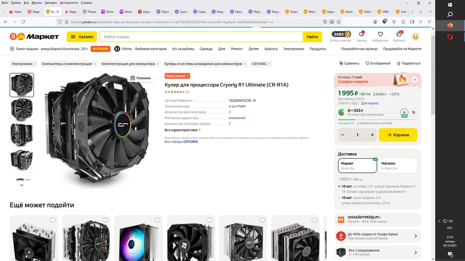This screenshot has height=261, width=465.
Task: Select the Маркет delivery option
Action: click(357, 166)
